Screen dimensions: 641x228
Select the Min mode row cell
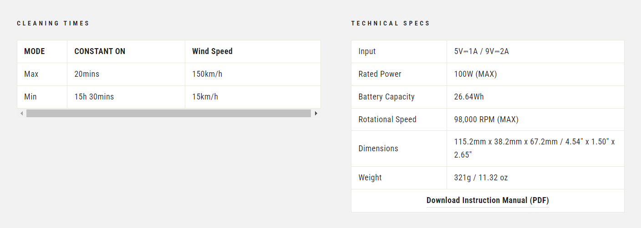[42, 97]
